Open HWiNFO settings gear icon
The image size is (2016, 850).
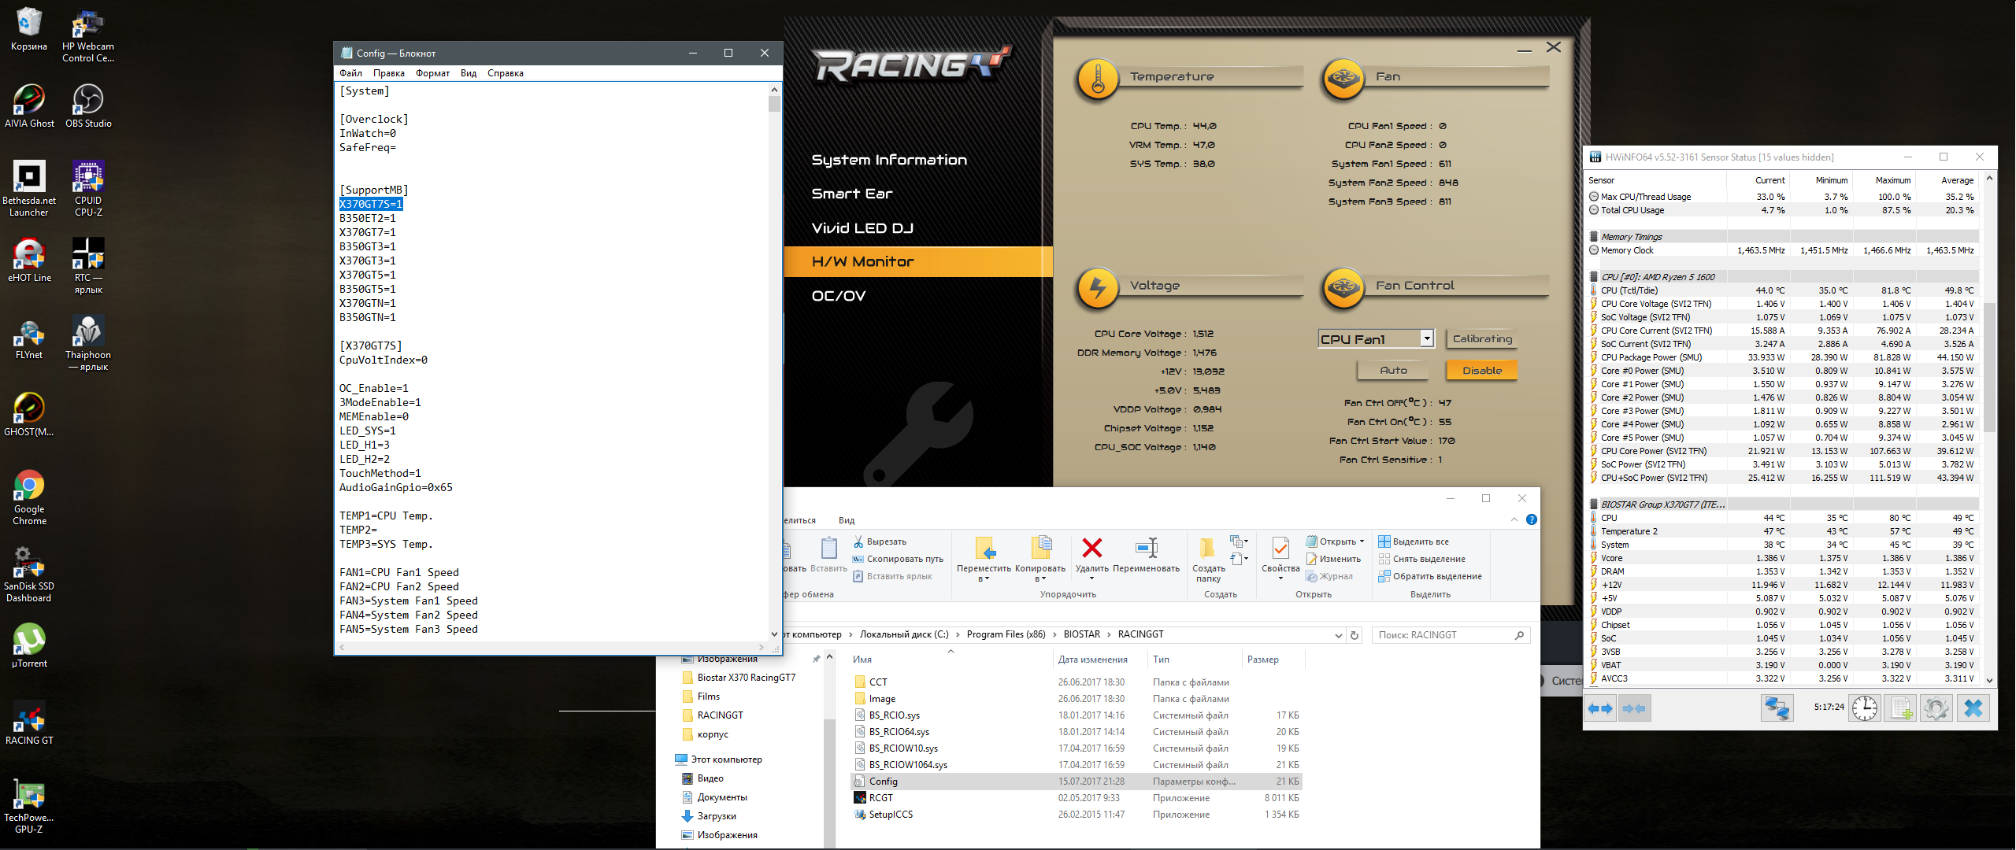1936,708
